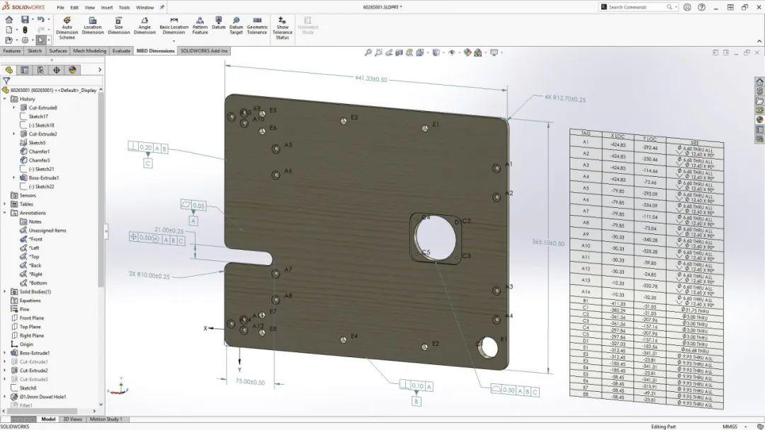
Task: Expand the Cut-Extrude8 feature
Action: (13, 107)
